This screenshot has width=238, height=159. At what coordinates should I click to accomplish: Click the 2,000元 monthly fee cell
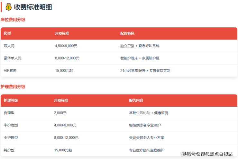(60, 113)
